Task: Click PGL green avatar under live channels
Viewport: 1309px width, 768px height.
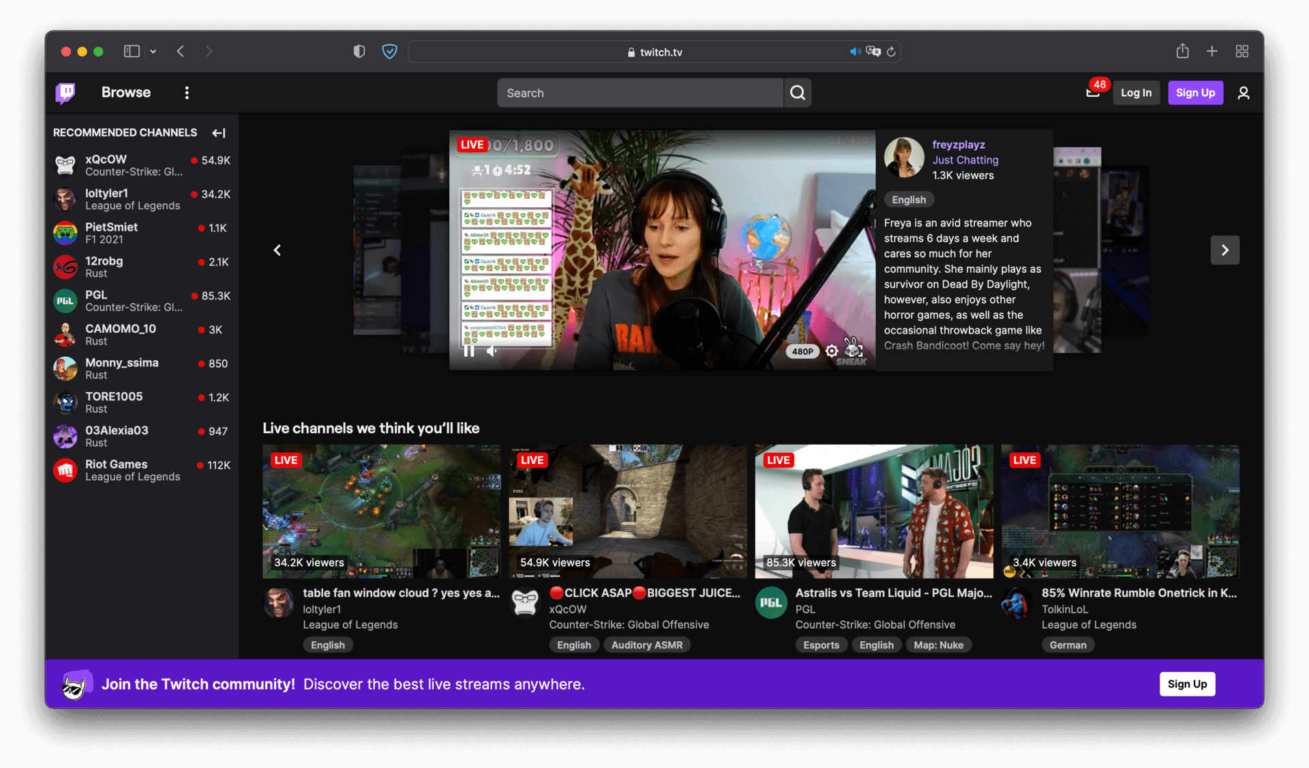Action: (x=771, y=603)
